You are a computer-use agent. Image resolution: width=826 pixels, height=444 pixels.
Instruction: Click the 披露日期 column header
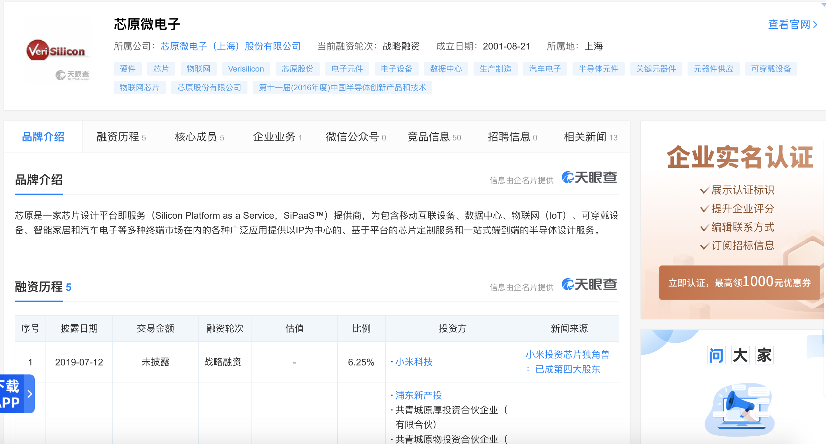coord(79,328)
